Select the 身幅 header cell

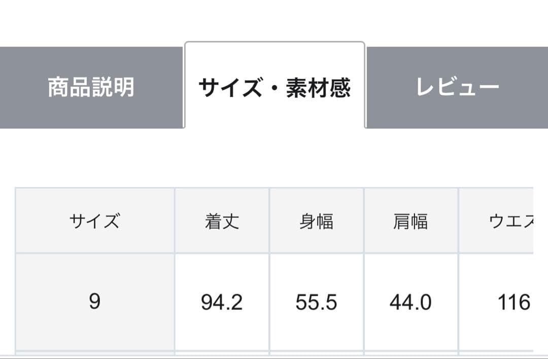point(316,222)
